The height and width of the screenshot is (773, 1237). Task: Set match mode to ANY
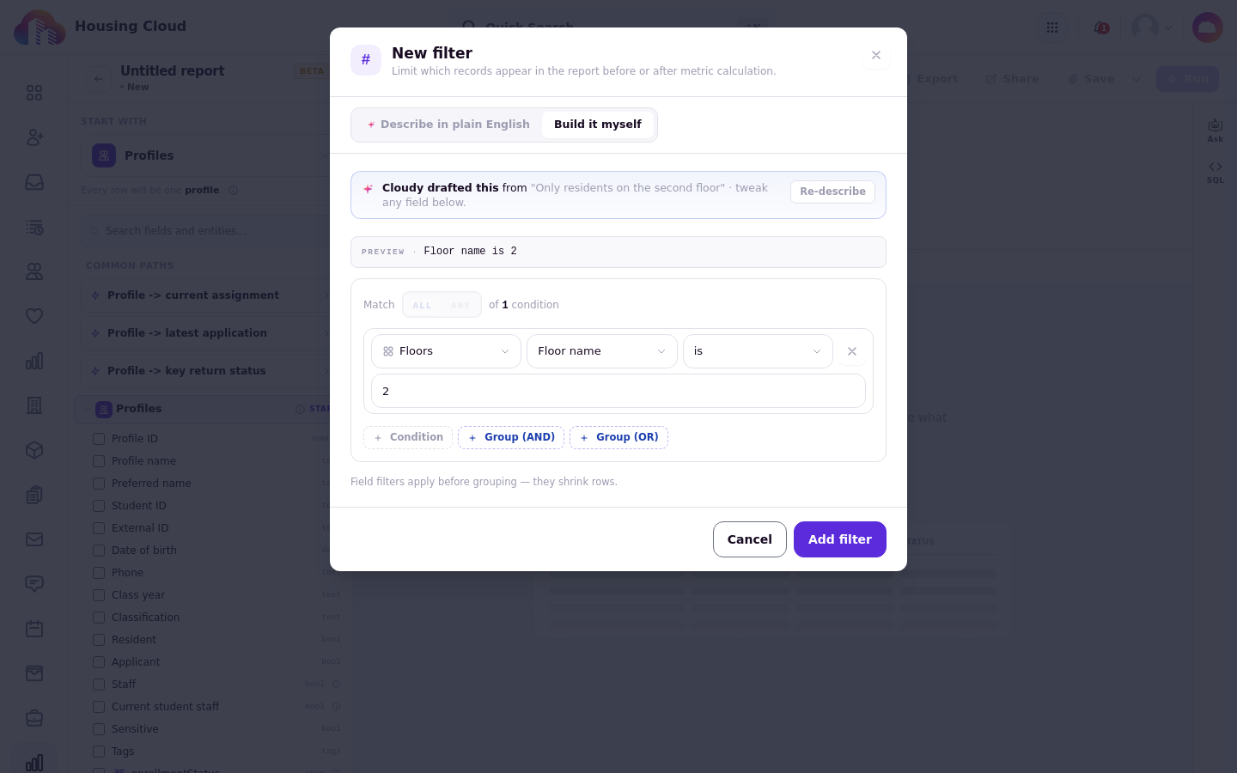(x=460, y=305)
